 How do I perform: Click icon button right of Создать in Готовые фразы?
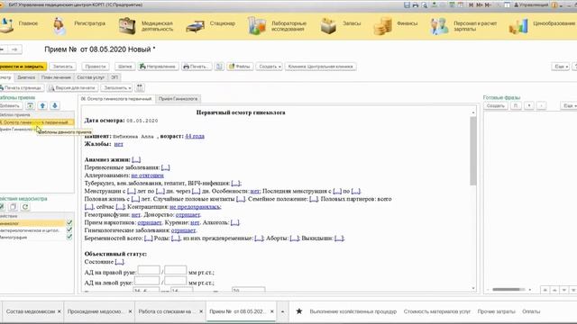[516, 106]
